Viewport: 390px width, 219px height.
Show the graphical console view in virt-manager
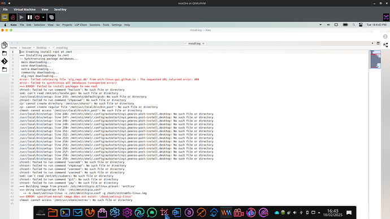tap(5, 17)
